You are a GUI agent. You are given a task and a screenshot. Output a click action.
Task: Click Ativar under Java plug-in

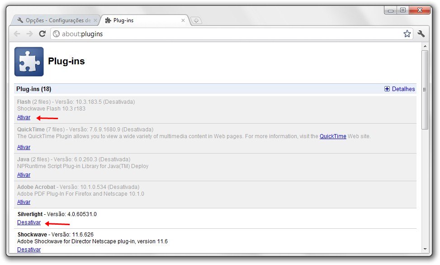[24, 175]
